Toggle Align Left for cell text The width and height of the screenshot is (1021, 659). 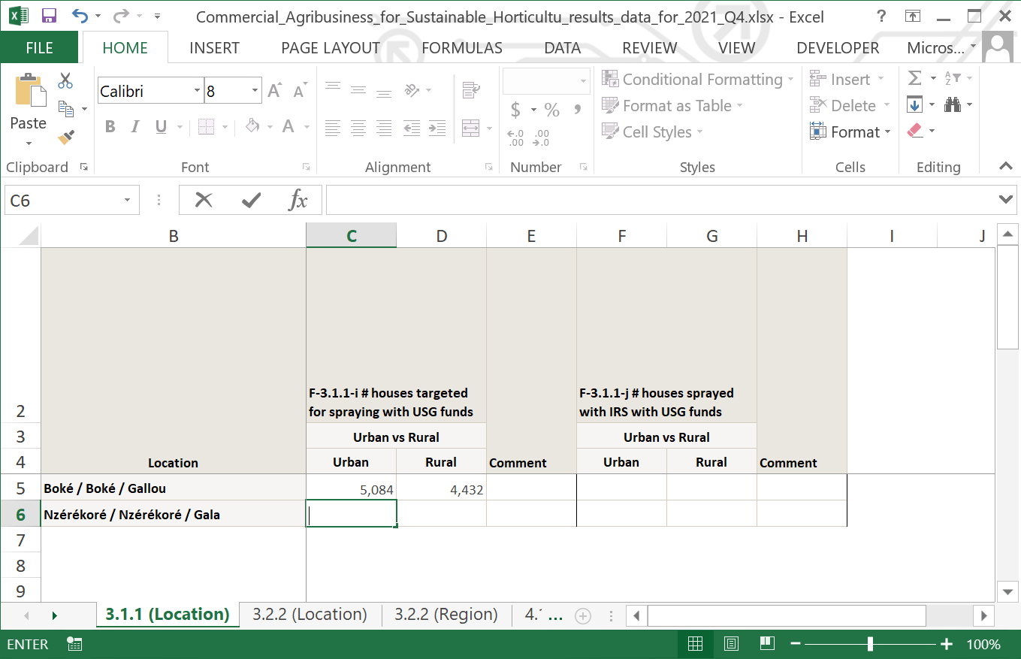(x=333, y=128)
